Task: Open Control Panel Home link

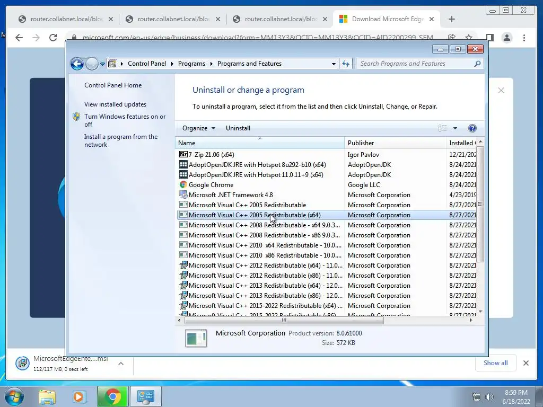Action: pos(113,85)
